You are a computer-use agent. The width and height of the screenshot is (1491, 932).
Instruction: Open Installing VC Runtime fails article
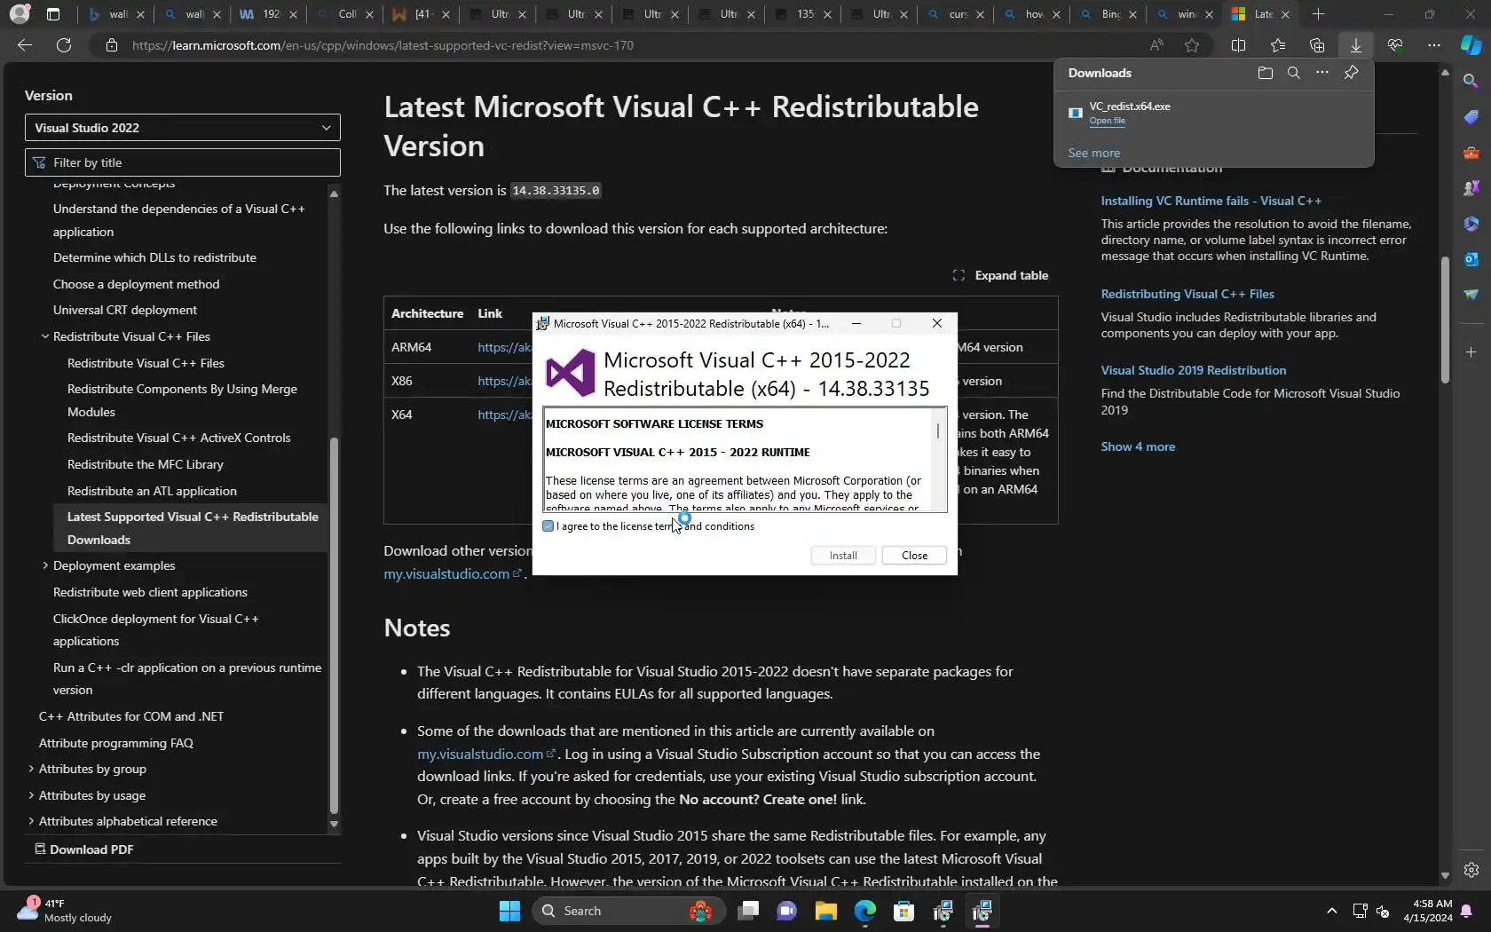tap(1211, 201)
